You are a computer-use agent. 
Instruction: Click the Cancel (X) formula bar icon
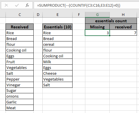[6, 5]
